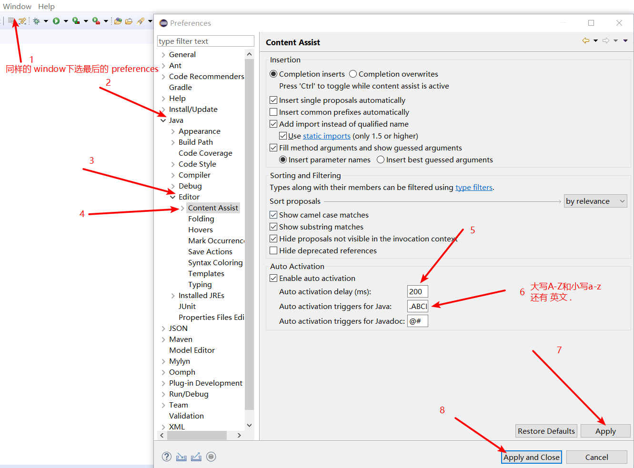The height and width of the screenshot is (468, 634).
Task: Click the Restore Defaults button
Action: [x=546, y=431]
